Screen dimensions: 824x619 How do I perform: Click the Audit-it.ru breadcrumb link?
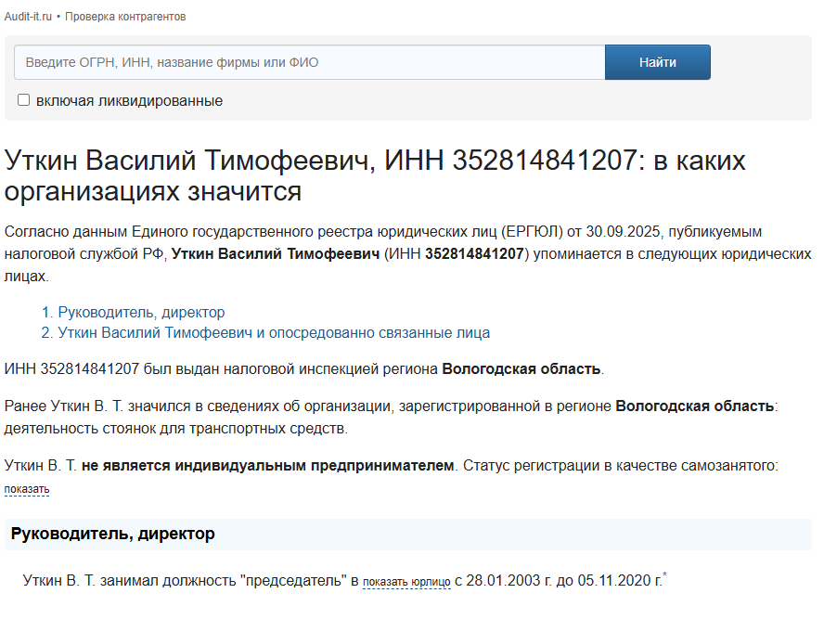(x=28, y=17)
